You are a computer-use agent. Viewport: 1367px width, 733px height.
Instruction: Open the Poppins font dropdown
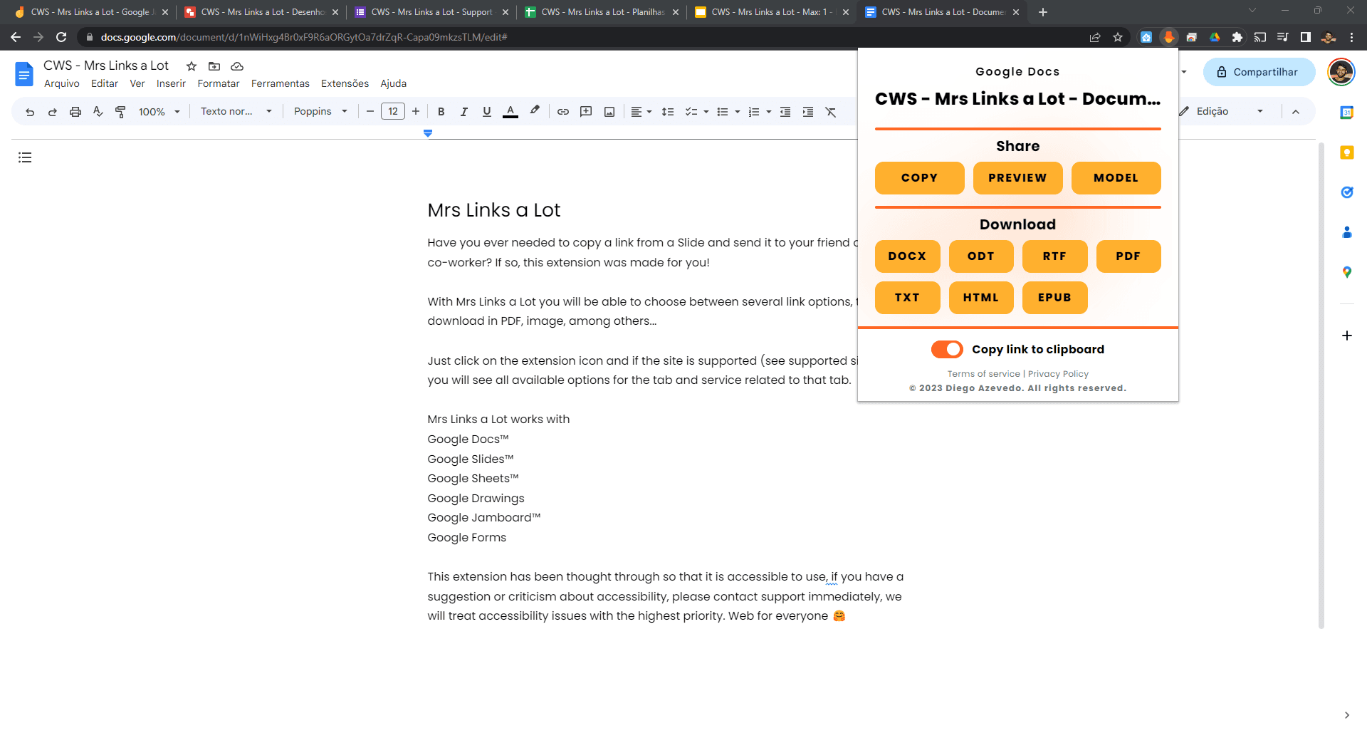click(320, 111)
